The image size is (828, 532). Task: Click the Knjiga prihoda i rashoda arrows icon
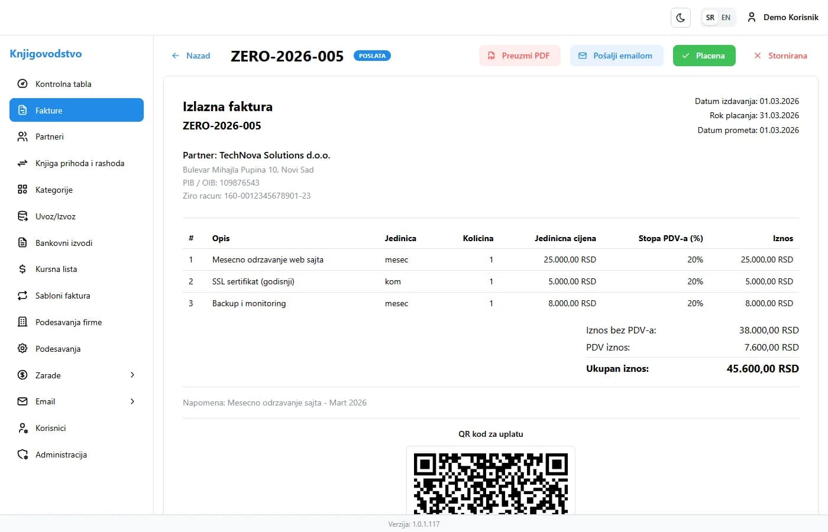(22, 163)
